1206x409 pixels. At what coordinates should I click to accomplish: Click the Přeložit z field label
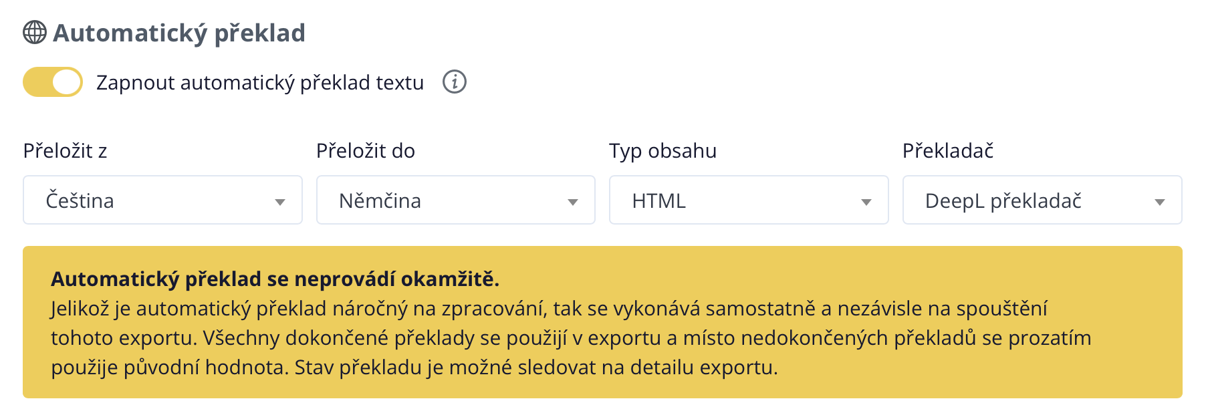tap(66, 151)
